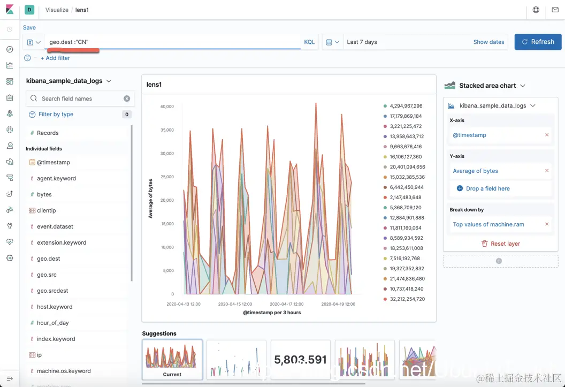Open the Stacked area chart type dropdown
The width and height of the screenshot is (565, 387).
coord(485,86)
